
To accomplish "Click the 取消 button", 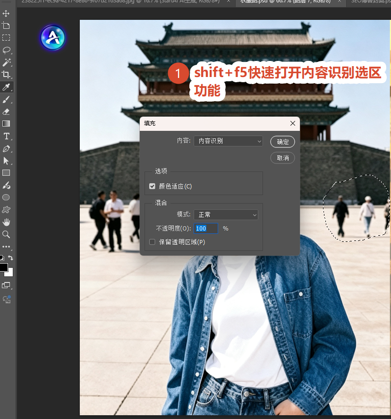I will pos(282,158).
